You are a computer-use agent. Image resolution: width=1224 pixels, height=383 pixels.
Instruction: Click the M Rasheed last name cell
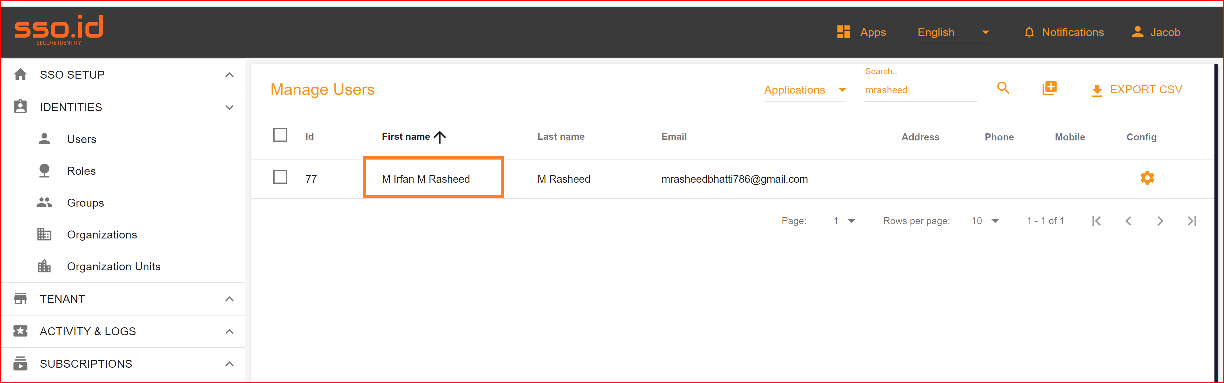[x=564, y=179]
